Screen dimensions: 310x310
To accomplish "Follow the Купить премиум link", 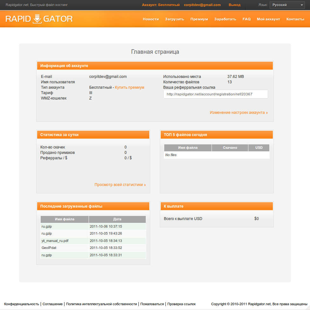I will coord(130,87).
